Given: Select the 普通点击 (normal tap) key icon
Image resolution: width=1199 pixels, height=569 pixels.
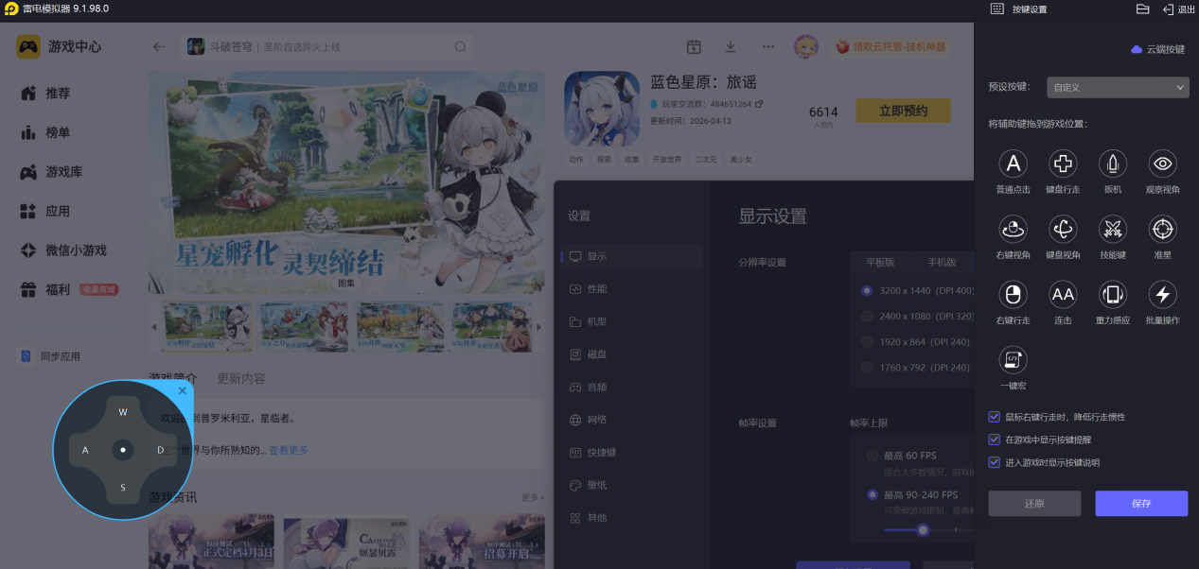Looking at the screenshot, I should (1013, 164).
